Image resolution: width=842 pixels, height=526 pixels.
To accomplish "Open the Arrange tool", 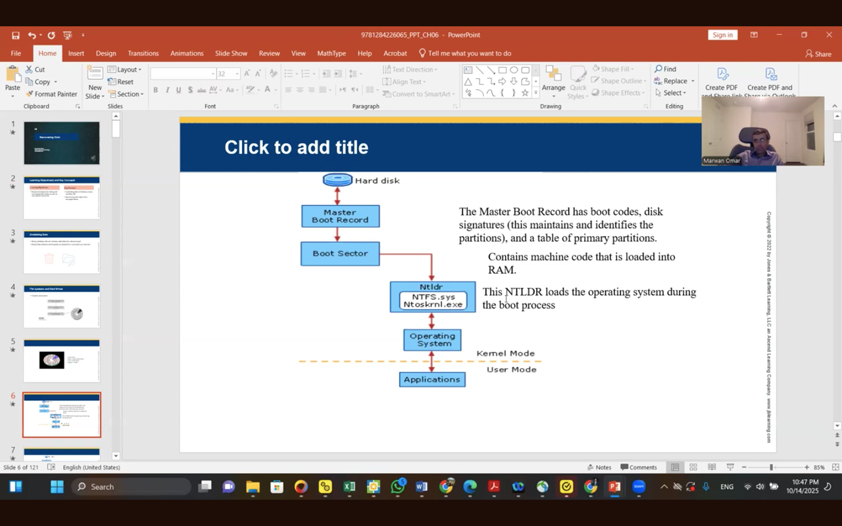I will 553,82.
